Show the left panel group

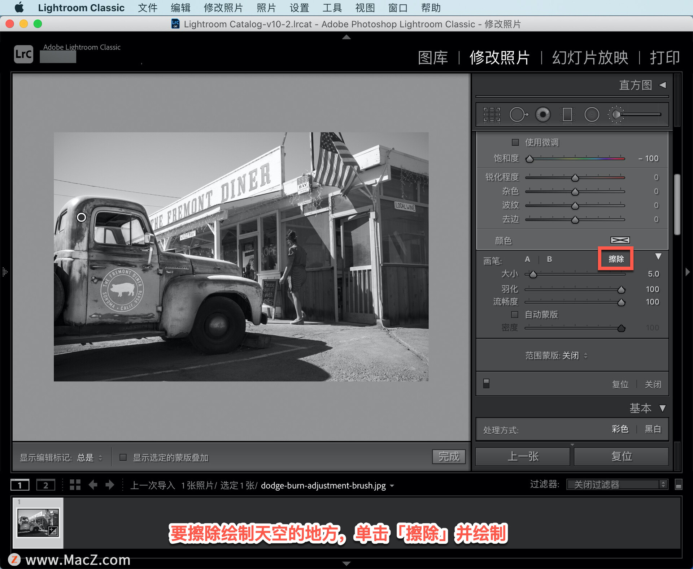[4, 272]
